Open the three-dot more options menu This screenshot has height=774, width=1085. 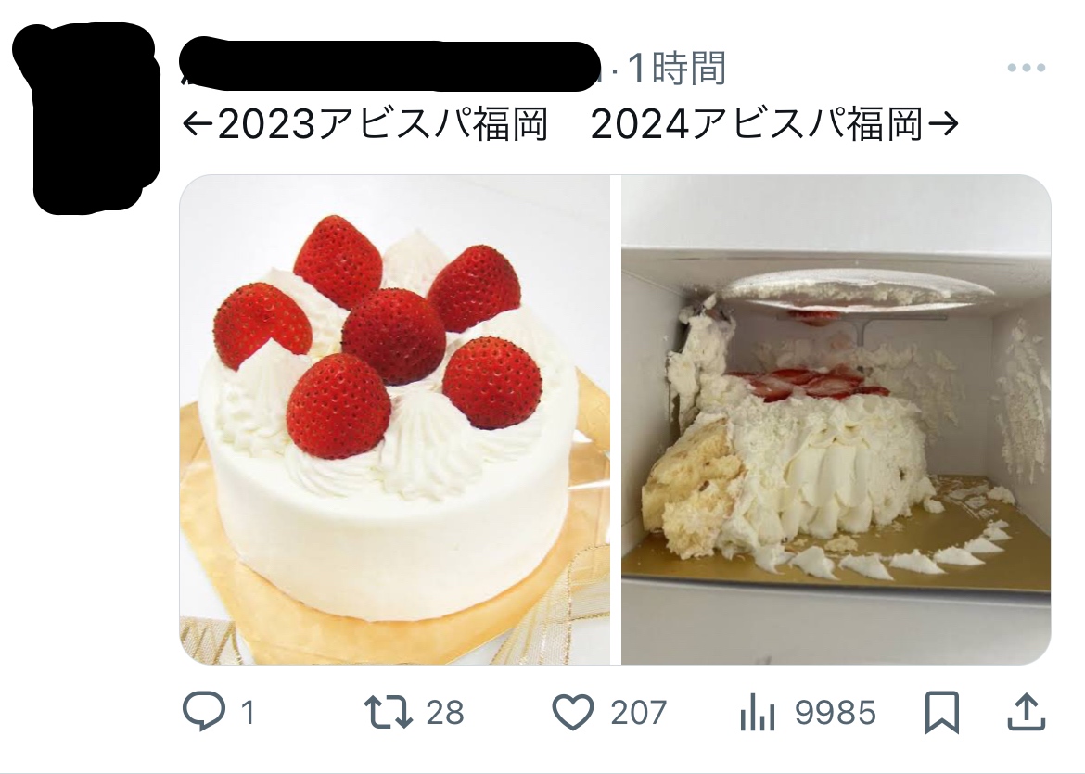[x=1027, y=68]
